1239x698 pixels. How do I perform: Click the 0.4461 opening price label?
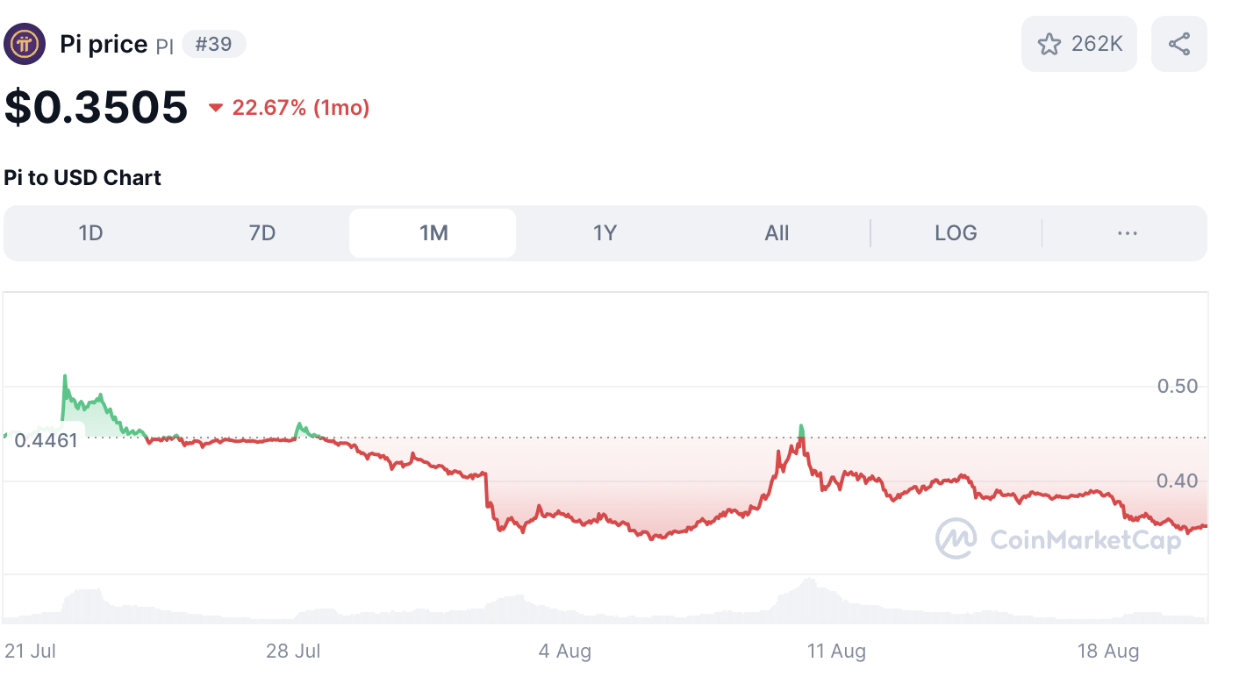(47, 439)
